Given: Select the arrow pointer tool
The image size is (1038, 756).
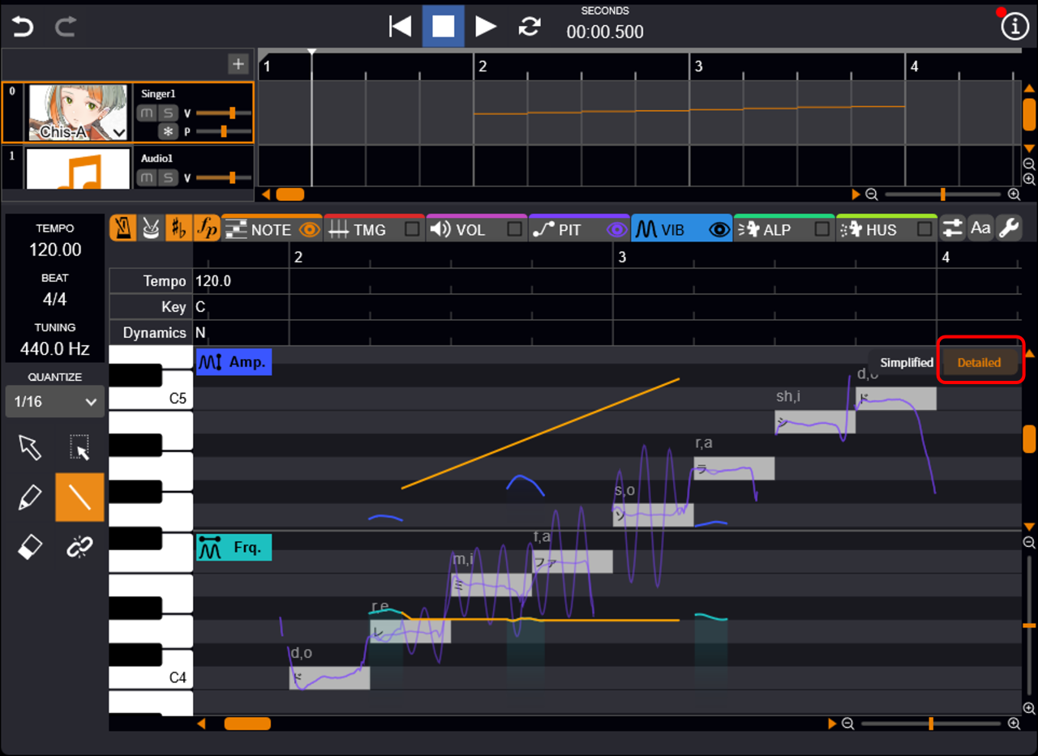Looking at the screenshot, I should (30, 446).
